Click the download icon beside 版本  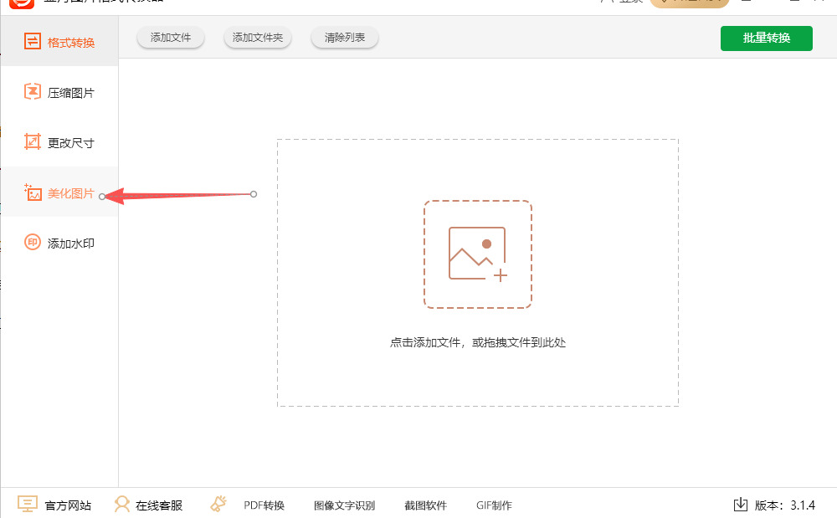pos(741,504)
